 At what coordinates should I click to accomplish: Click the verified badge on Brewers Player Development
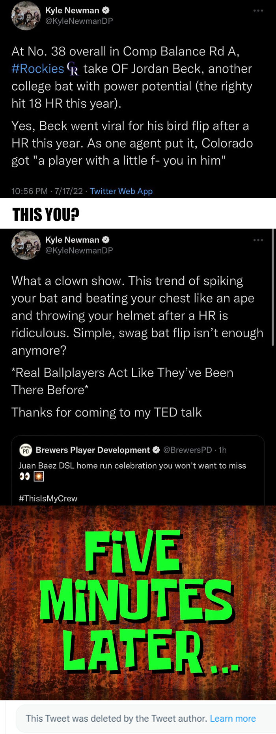click(x=155, y=450)
